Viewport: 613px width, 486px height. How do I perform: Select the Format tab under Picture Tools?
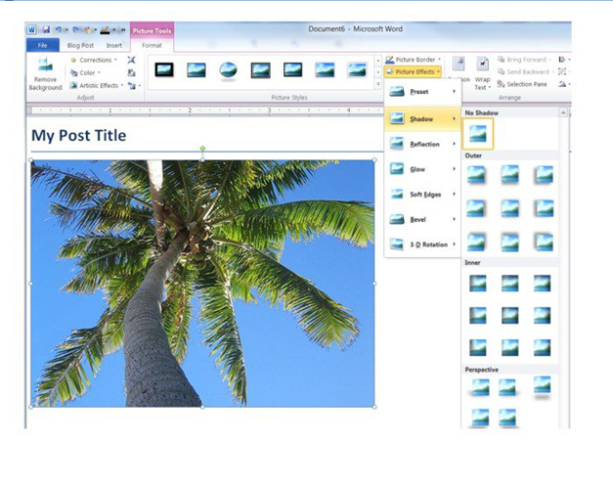[x=152, y=45]
